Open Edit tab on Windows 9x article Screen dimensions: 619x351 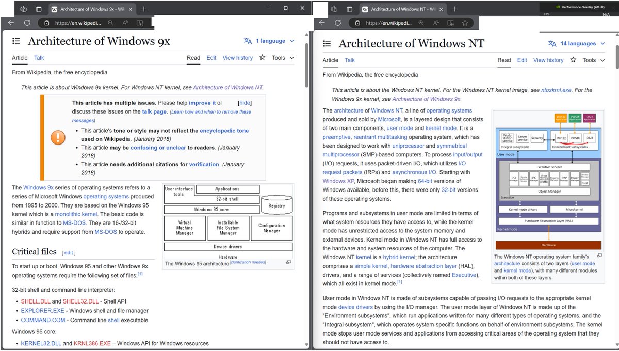click(x=211, y=58)
